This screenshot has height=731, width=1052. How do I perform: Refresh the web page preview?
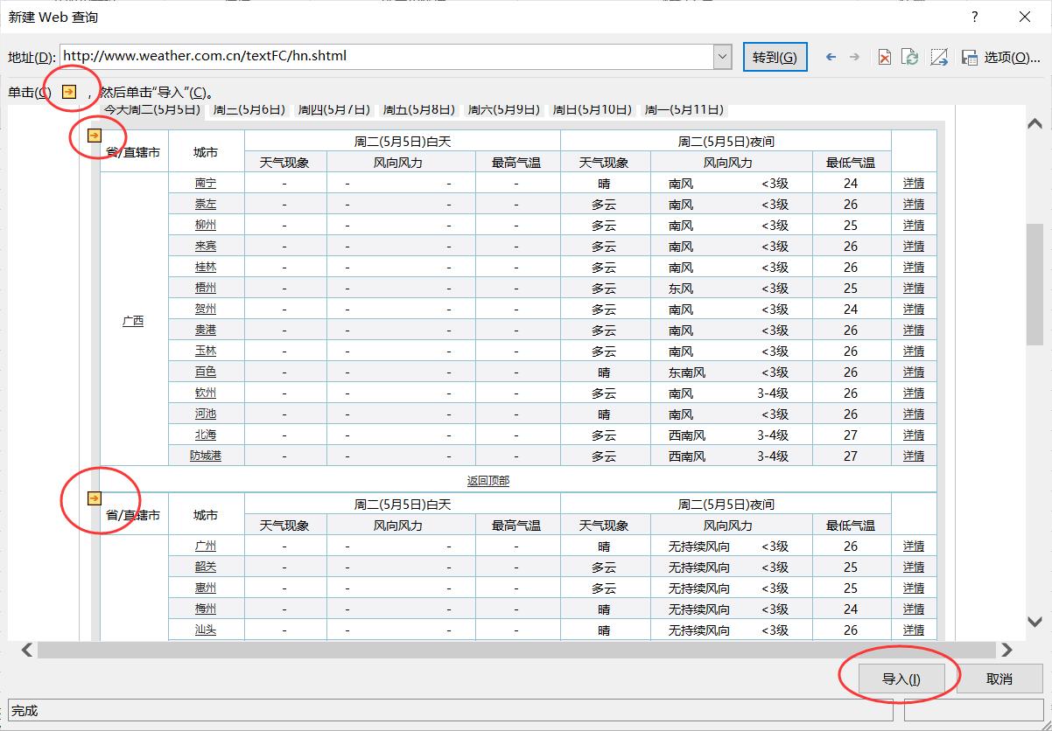tap(910, 56)
